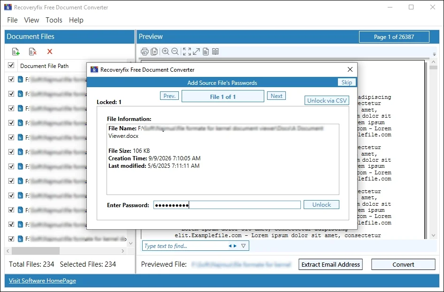Click the Print icon in Preview toolbar
Viewport: 444px width, 292px height.
[145, 52]
